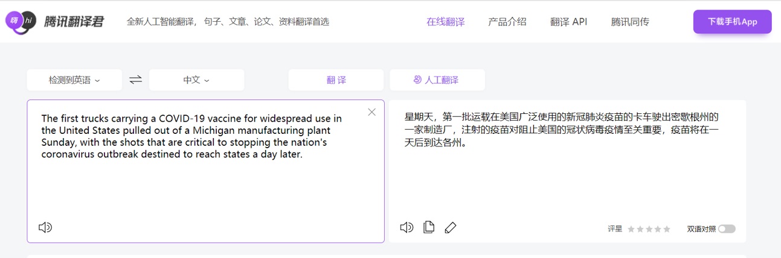Rate translation one star
This screenshot has width=781, height=258.
pyautogui.click(x=631, y=229)
